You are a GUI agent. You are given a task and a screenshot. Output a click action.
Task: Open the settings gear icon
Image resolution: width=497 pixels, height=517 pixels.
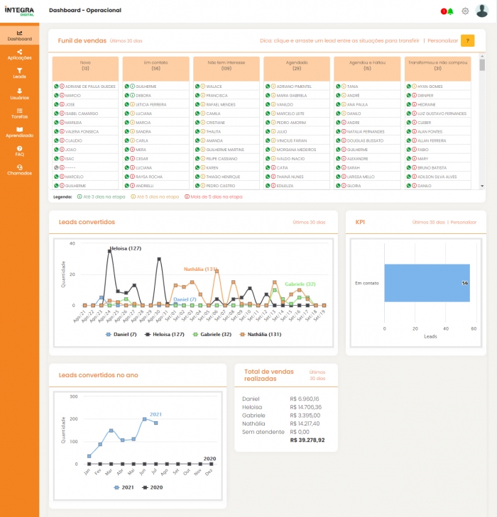point(466,11)
